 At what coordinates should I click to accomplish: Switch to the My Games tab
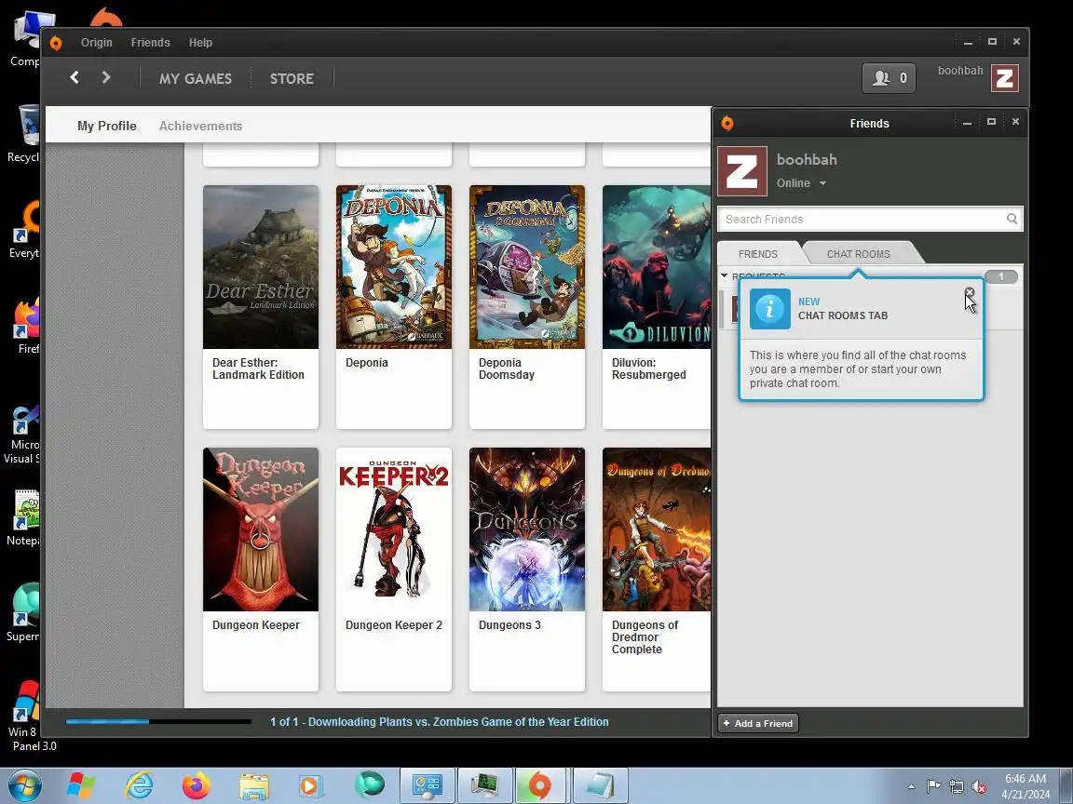tap(196, 78)
